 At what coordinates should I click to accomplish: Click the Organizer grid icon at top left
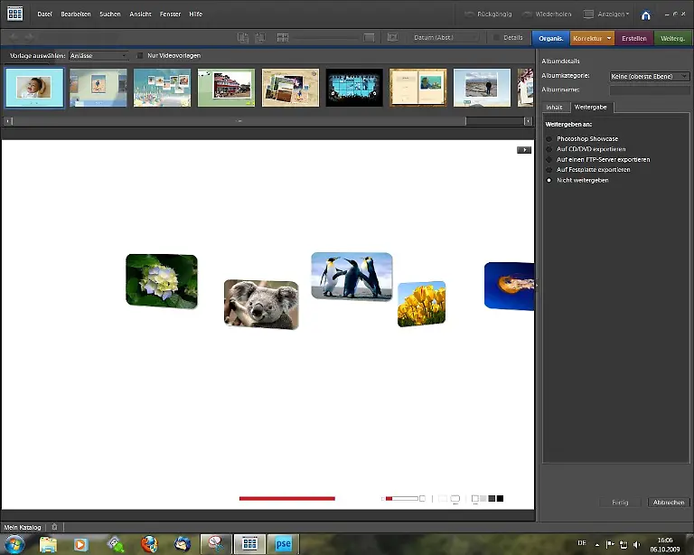[x=14, y=14]
